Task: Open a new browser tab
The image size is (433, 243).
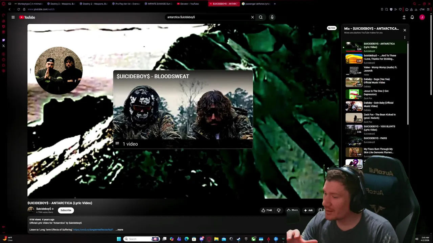Action: point(275,4)
